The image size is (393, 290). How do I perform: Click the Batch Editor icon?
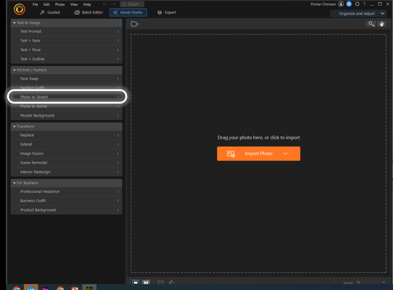(x=77, y=12)
